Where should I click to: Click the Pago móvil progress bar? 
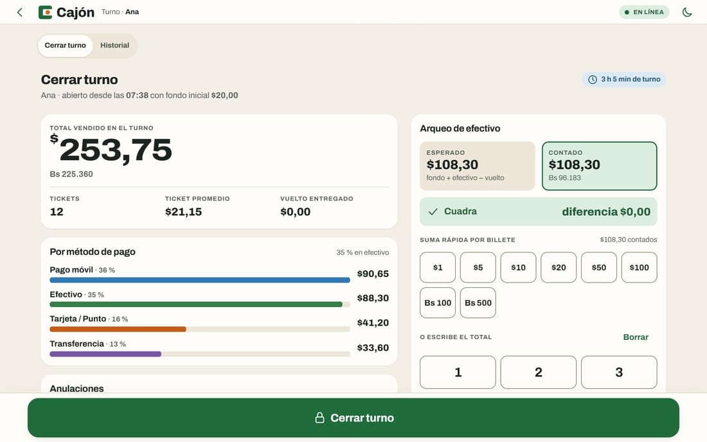pos(200,280)
